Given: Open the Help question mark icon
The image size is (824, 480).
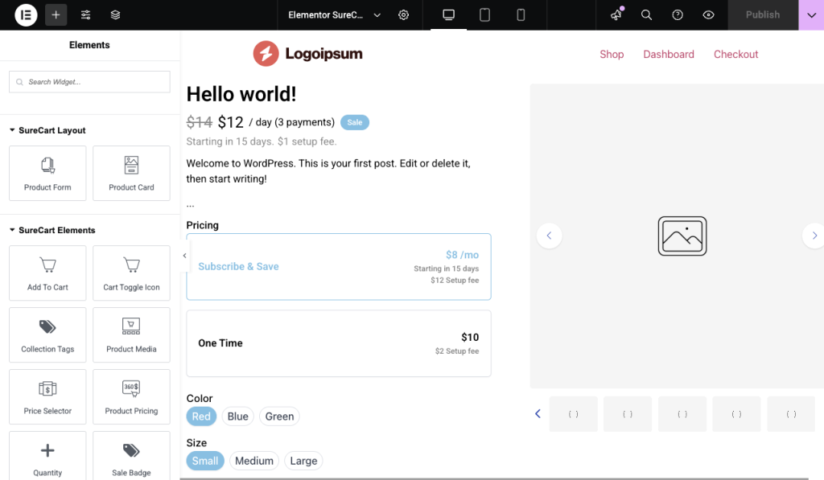Looking at the screenshot, I should click(x=678, y=15).
